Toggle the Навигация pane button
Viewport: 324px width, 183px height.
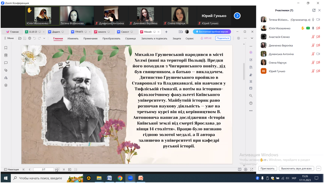12,169
